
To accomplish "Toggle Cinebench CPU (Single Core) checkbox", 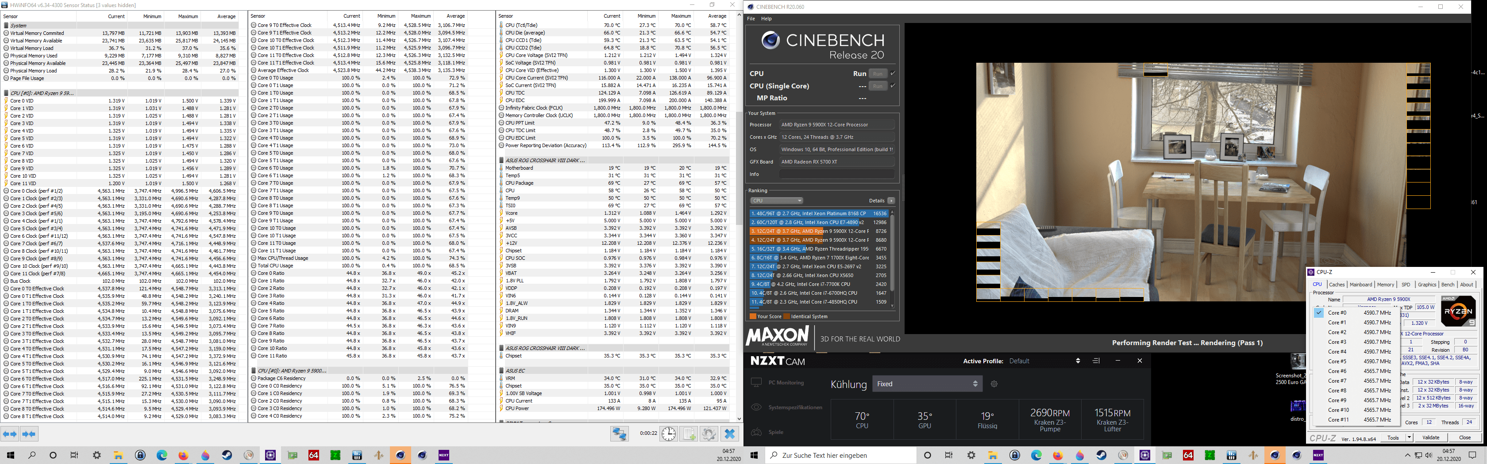I will pyautogui.click(x=893, y=85).
